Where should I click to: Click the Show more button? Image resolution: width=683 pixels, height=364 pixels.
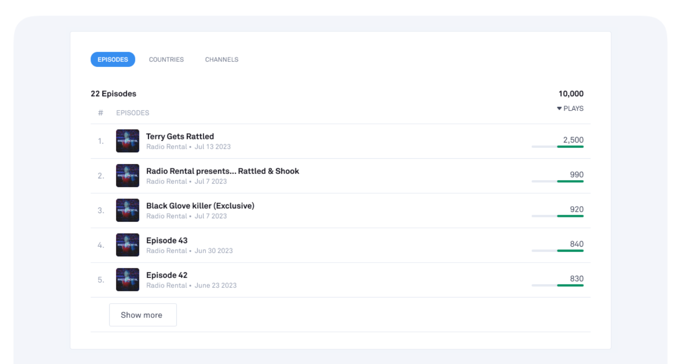[143, 315]
